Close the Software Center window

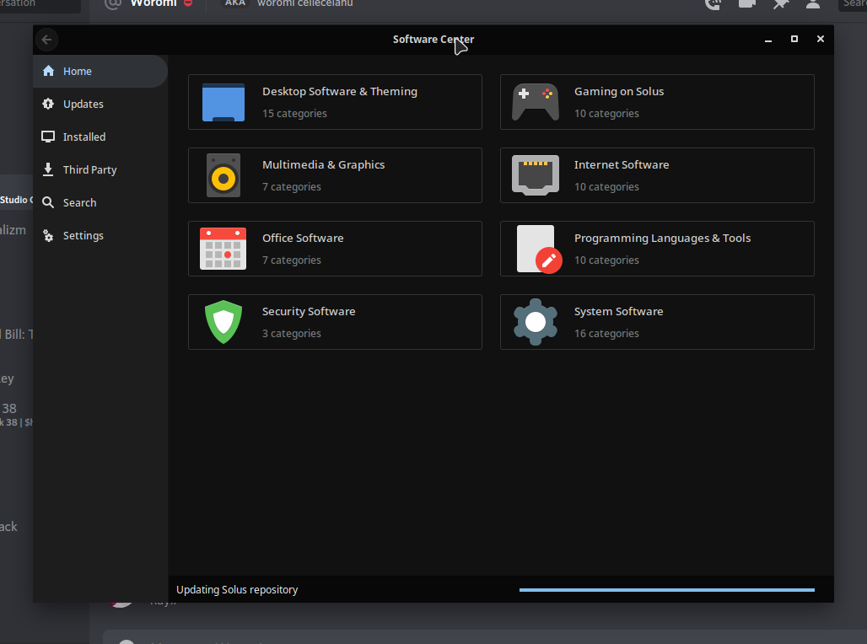click(x=821, y=39)
